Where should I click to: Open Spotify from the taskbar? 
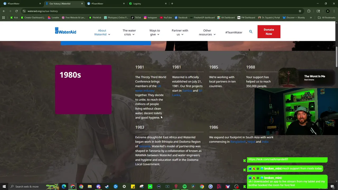[185, 187]
